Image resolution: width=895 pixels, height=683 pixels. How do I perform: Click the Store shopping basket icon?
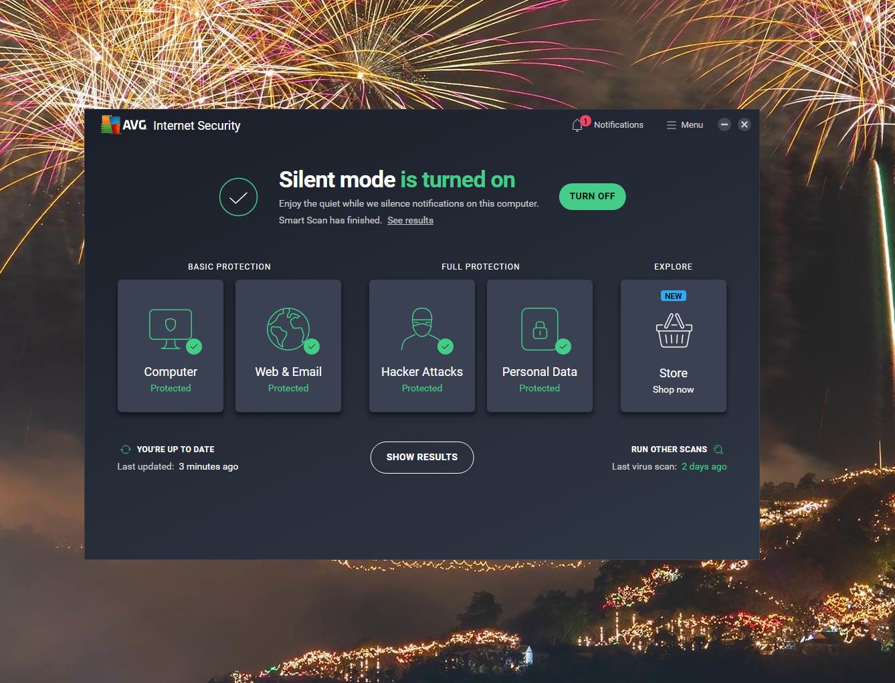coord(674,331)
